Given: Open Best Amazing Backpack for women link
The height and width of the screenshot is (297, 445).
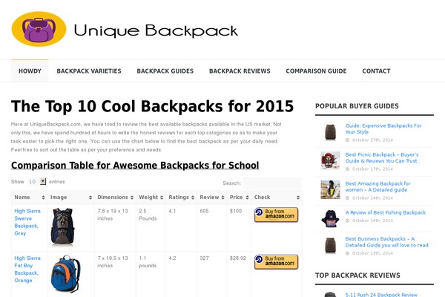Looking at the screenshot, I should click(378, 186).
